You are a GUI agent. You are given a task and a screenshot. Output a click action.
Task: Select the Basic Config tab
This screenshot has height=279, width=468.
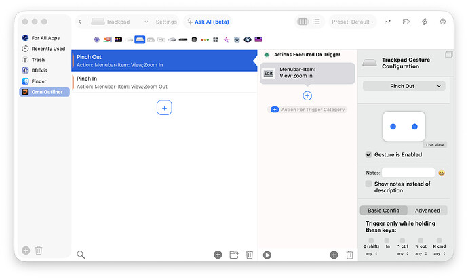point(383,210)
